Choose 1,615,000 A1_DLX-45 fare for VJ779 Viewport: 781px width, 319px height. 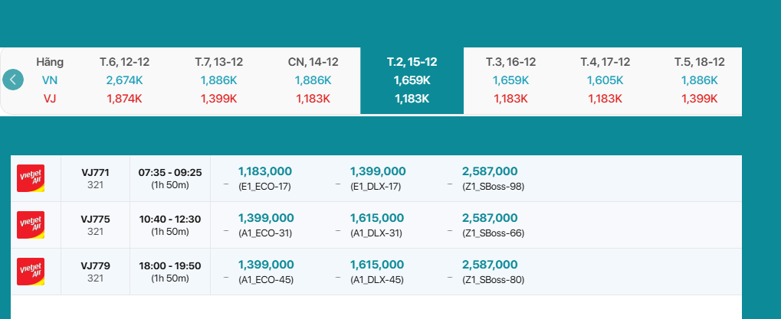point(377,272)
